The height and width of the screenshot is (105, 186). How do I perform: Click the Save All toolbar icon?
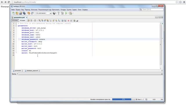pos(24,13)
